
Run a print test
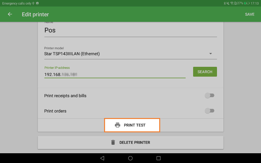pyautogui.click(x=132, y=125)
